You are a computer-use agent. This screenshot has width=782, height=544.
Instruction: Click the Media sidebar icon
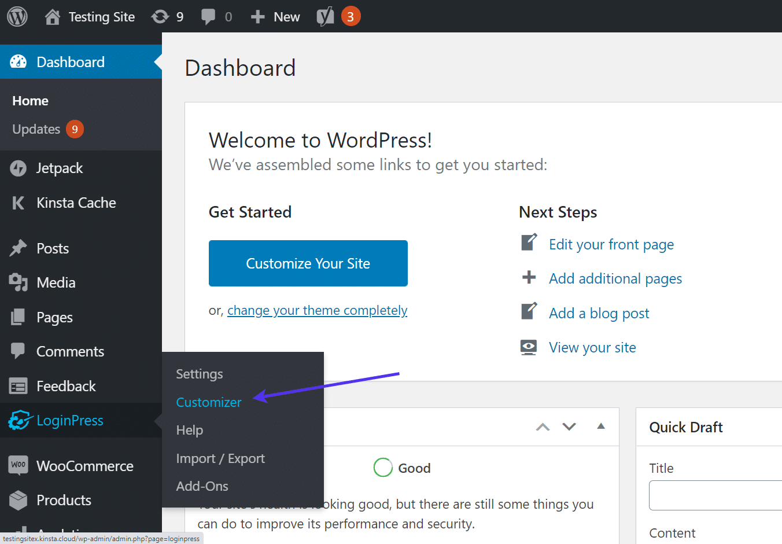(18, 282)
